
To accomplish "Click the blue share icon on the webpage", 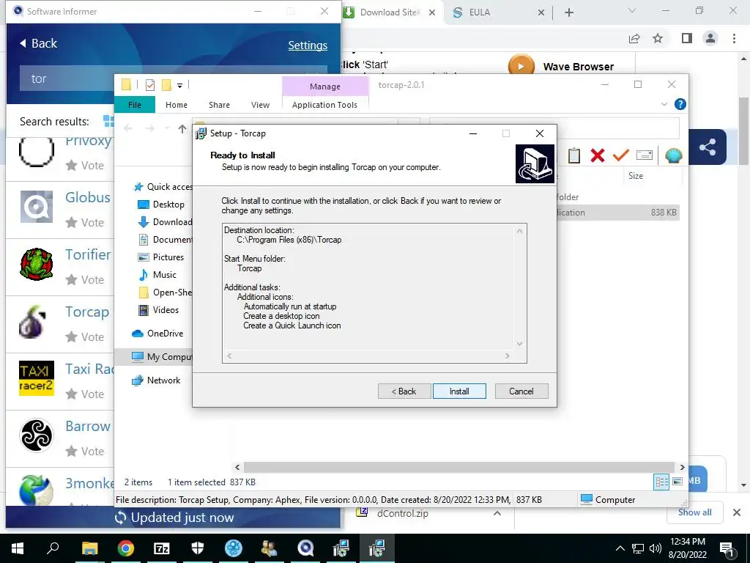I will (x=708, y=147).
